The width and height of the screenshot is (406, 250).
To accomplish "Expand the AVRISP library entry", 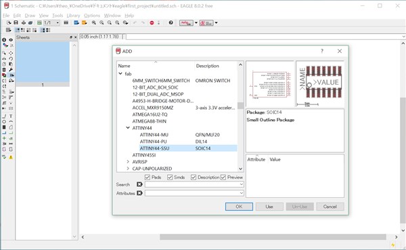I will coord(128,161).
